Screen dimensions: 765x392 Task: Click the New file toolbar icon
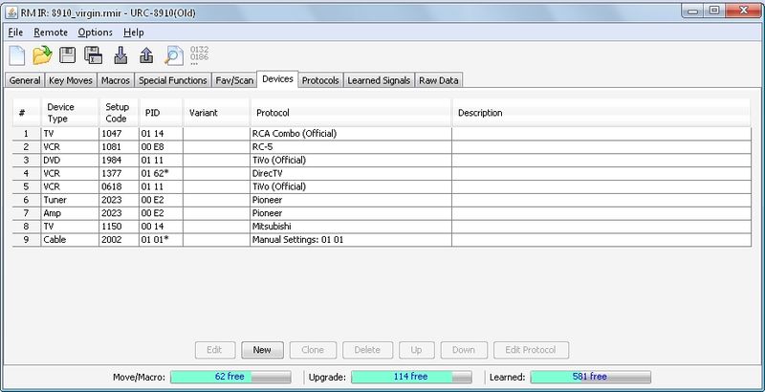pos(17,55)
